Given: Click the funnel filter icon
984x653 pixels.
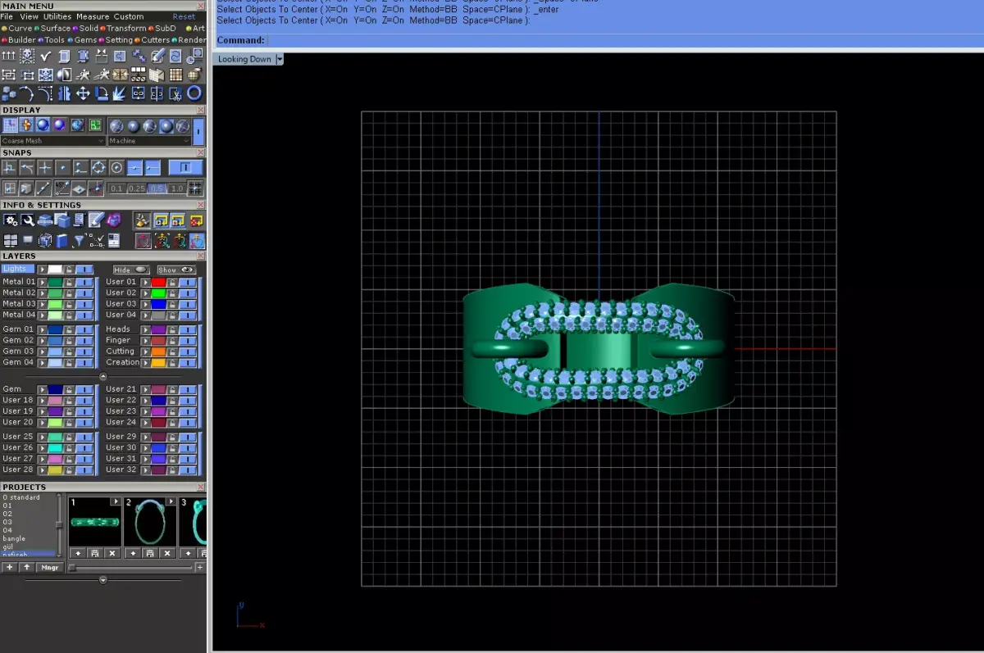Looking at the screenshot, I should click(80, 240).
